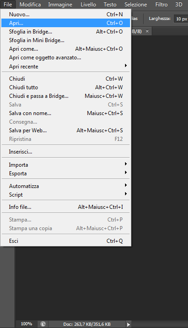
Task: Select Info file... menu entry
Action: [x=66, y=207]
